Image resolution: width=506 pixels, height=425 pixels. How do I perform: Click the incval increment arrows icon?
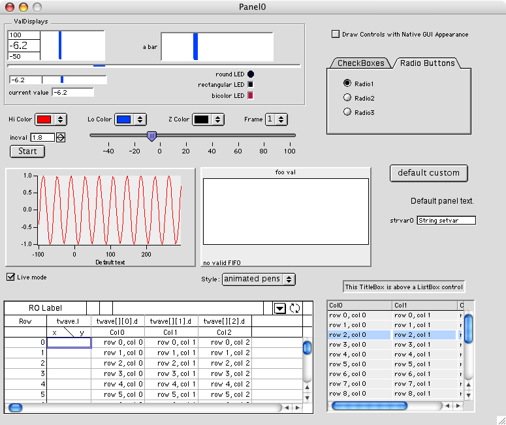(x=61, y=138)
